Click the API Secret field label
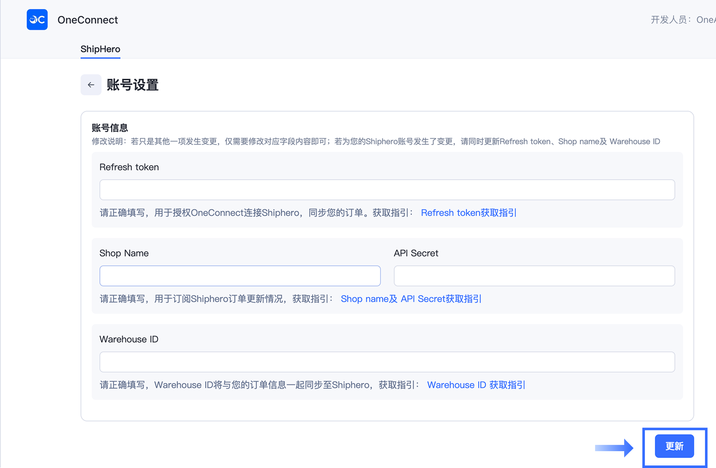Image resolution: width=716 pixels, height=468 pixels. click(x=416, y=253)
